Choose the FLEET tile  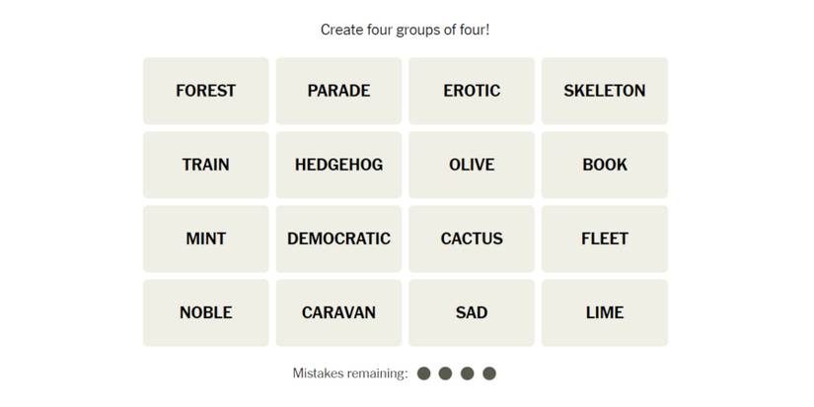[604, 238]
